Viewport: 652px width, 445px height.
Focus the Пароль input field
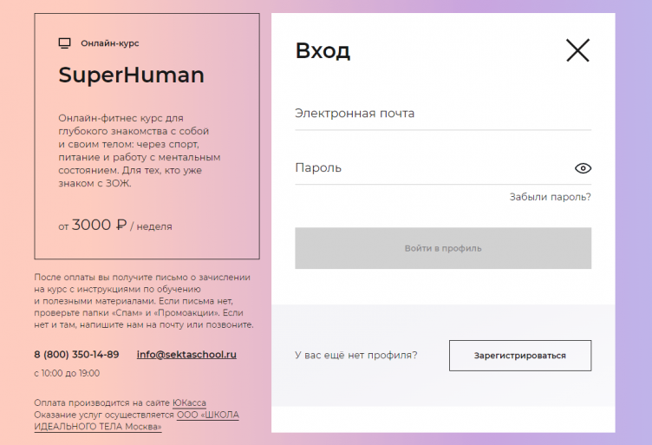point(431,168)
